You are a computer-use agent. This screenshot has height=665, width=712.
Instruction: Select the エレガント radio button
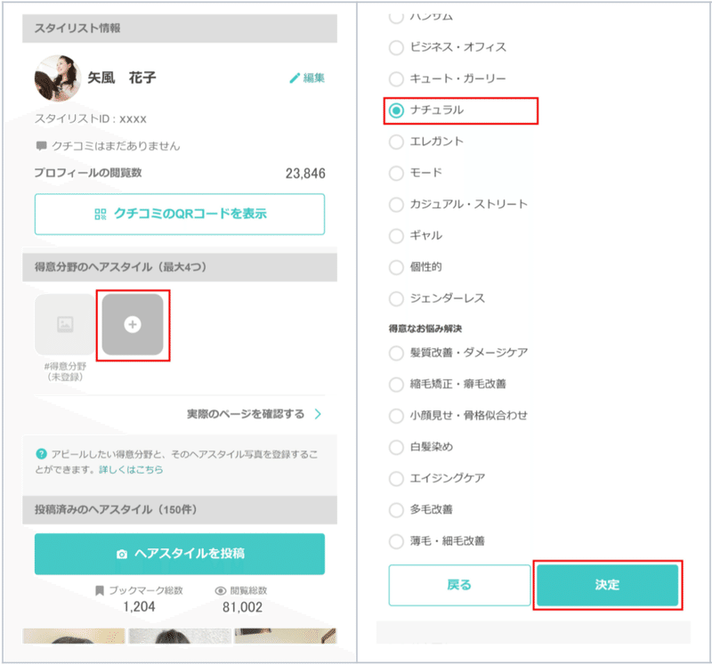(x=396, y=142)
